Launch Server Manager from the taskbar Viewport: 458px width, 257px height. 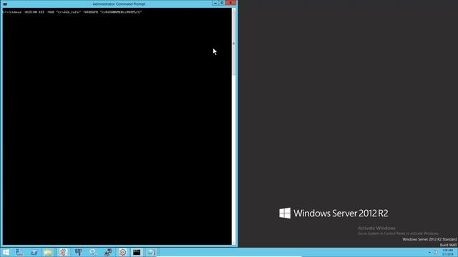coord(19,252)
